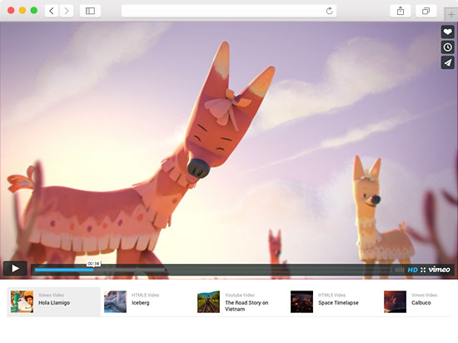Image resolution: width=458 pixels, height=343 pixels.
Task: Go forward with browser forward arrow
Action: [x=67, y=11]
